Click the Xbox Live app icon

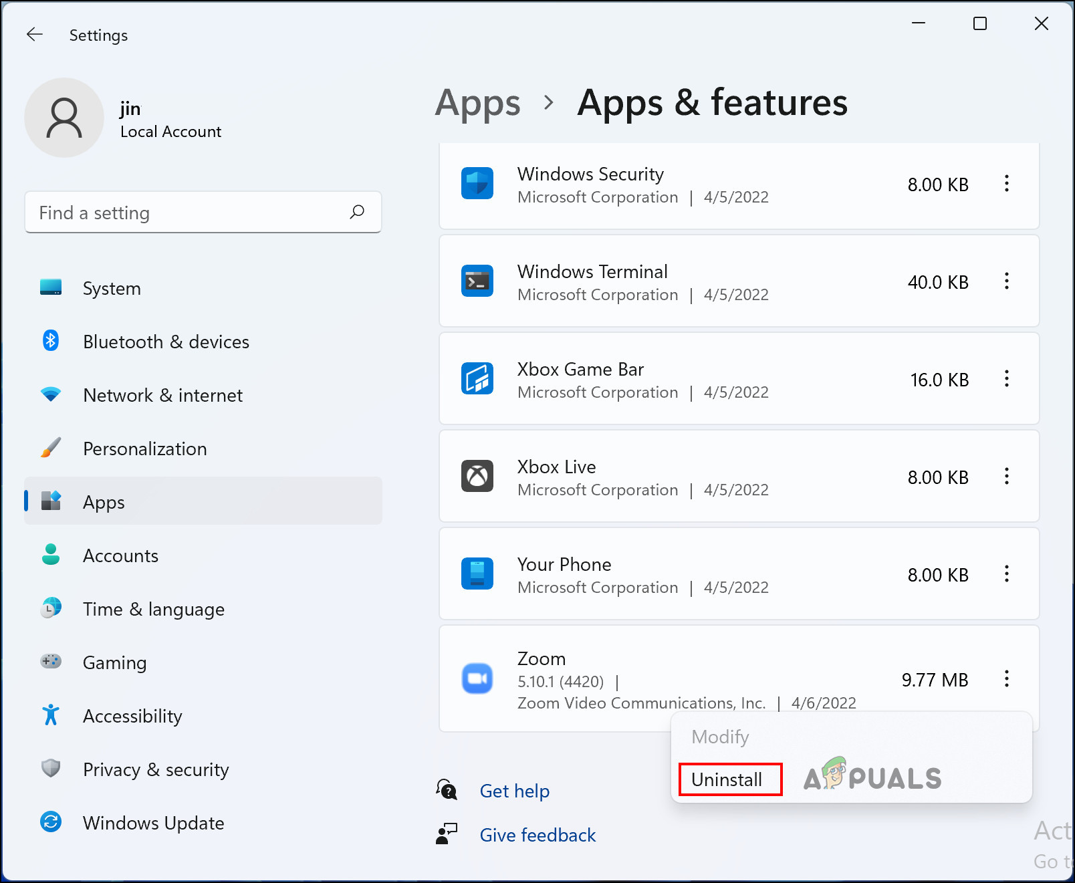click(477, 476)
